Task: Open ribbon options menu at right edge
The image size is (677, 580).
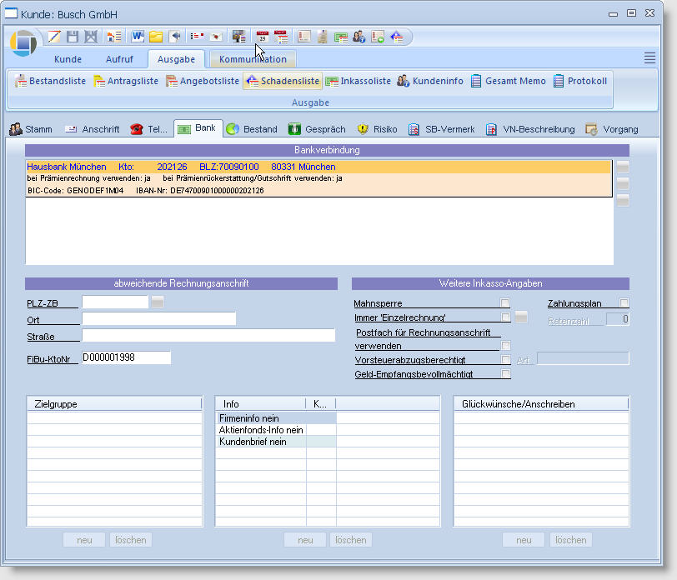Action: 649,57
